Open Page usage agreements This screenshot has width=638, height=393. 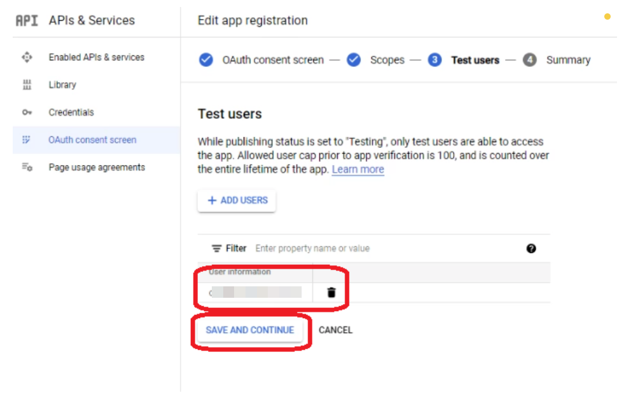97,168
